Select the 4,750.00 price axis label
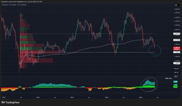182x106 pixels. coord(177,13)
